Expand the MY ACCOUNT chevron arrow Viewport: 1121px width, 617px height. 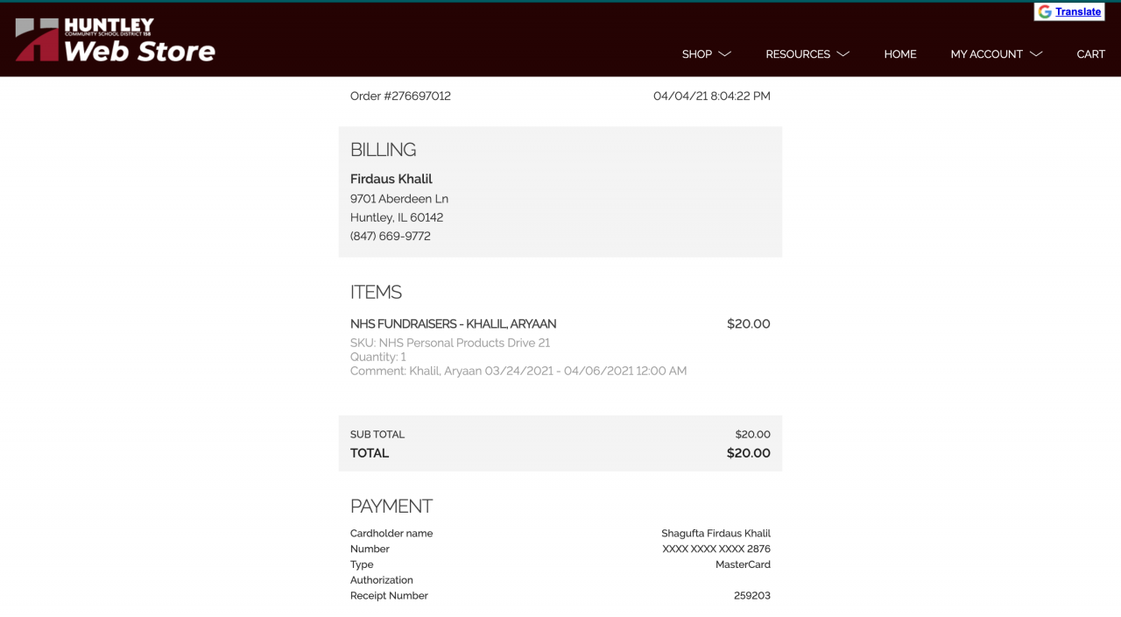click(x=1036, y=54)
